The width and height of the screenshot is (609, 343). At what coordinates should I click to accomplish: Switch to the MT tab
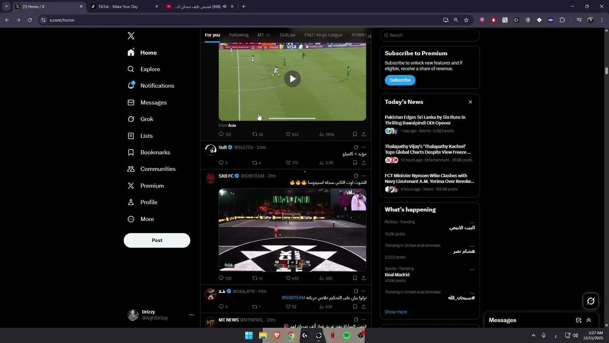click(x=264, y=35)
